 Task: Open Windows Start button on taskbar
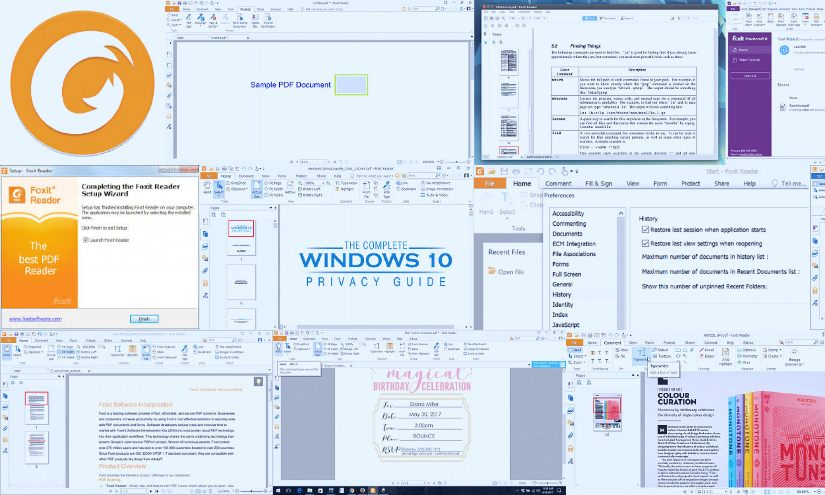278,490
